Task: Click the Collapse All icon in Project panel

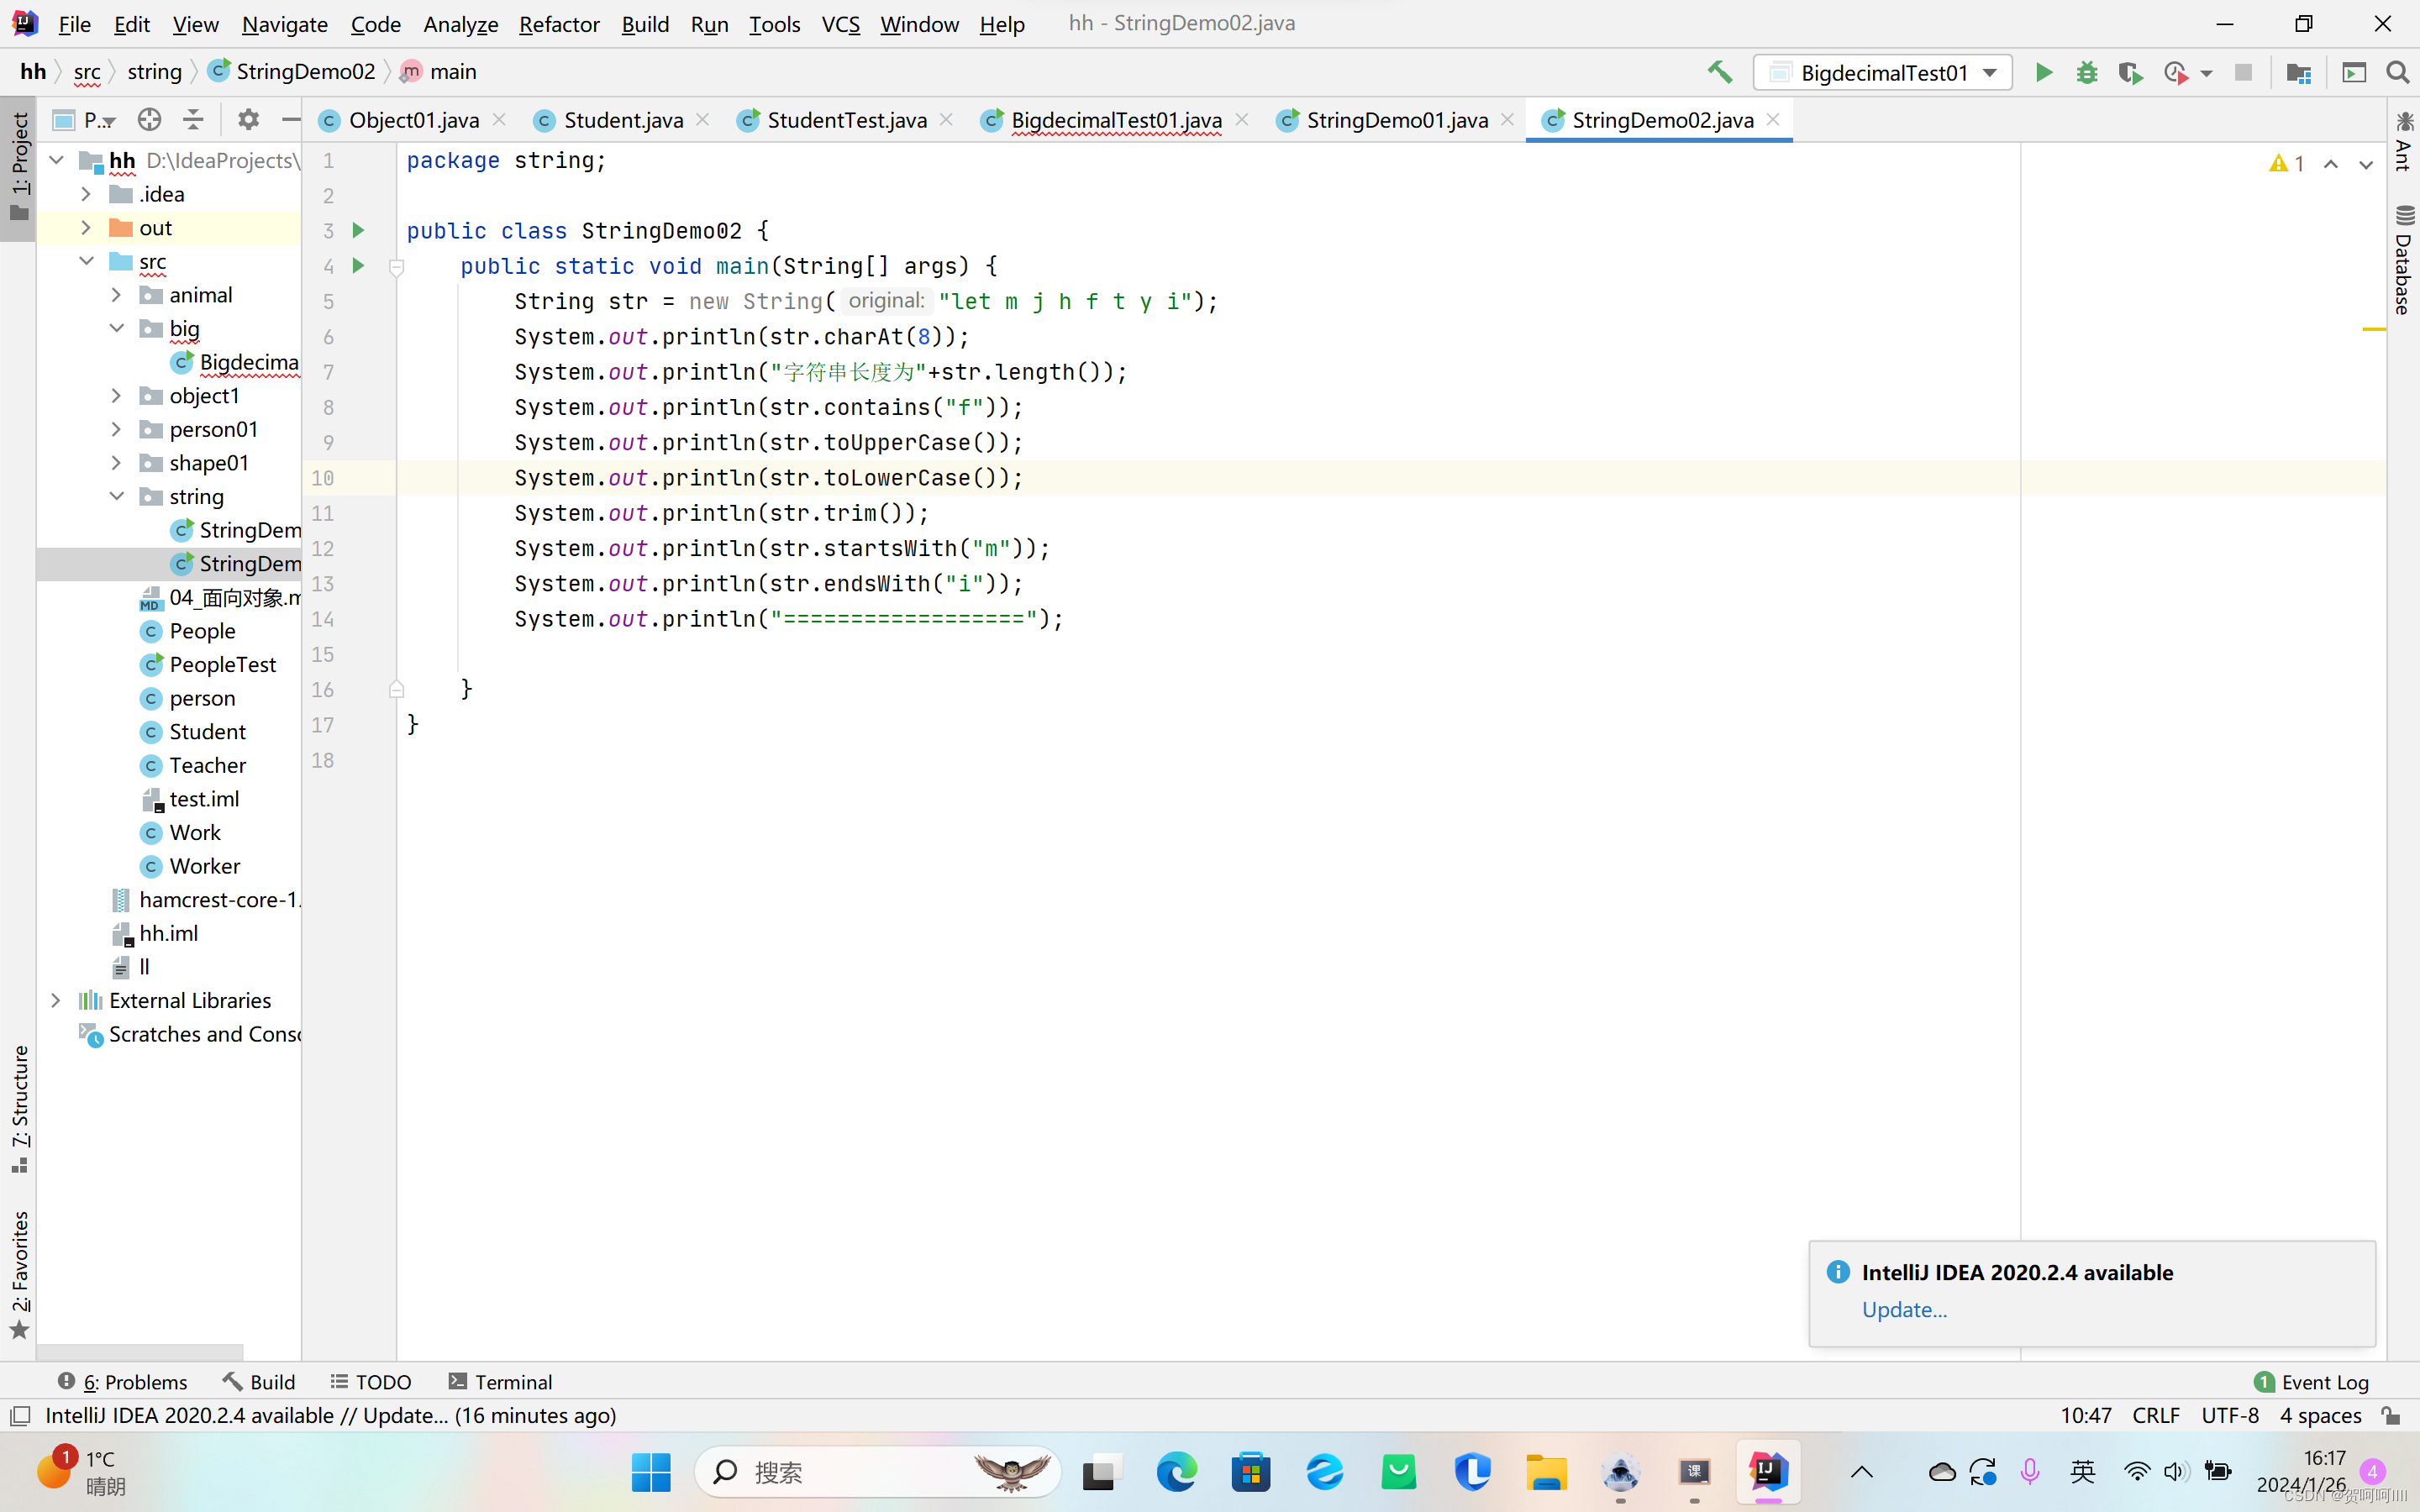Action: pos(193,120)
